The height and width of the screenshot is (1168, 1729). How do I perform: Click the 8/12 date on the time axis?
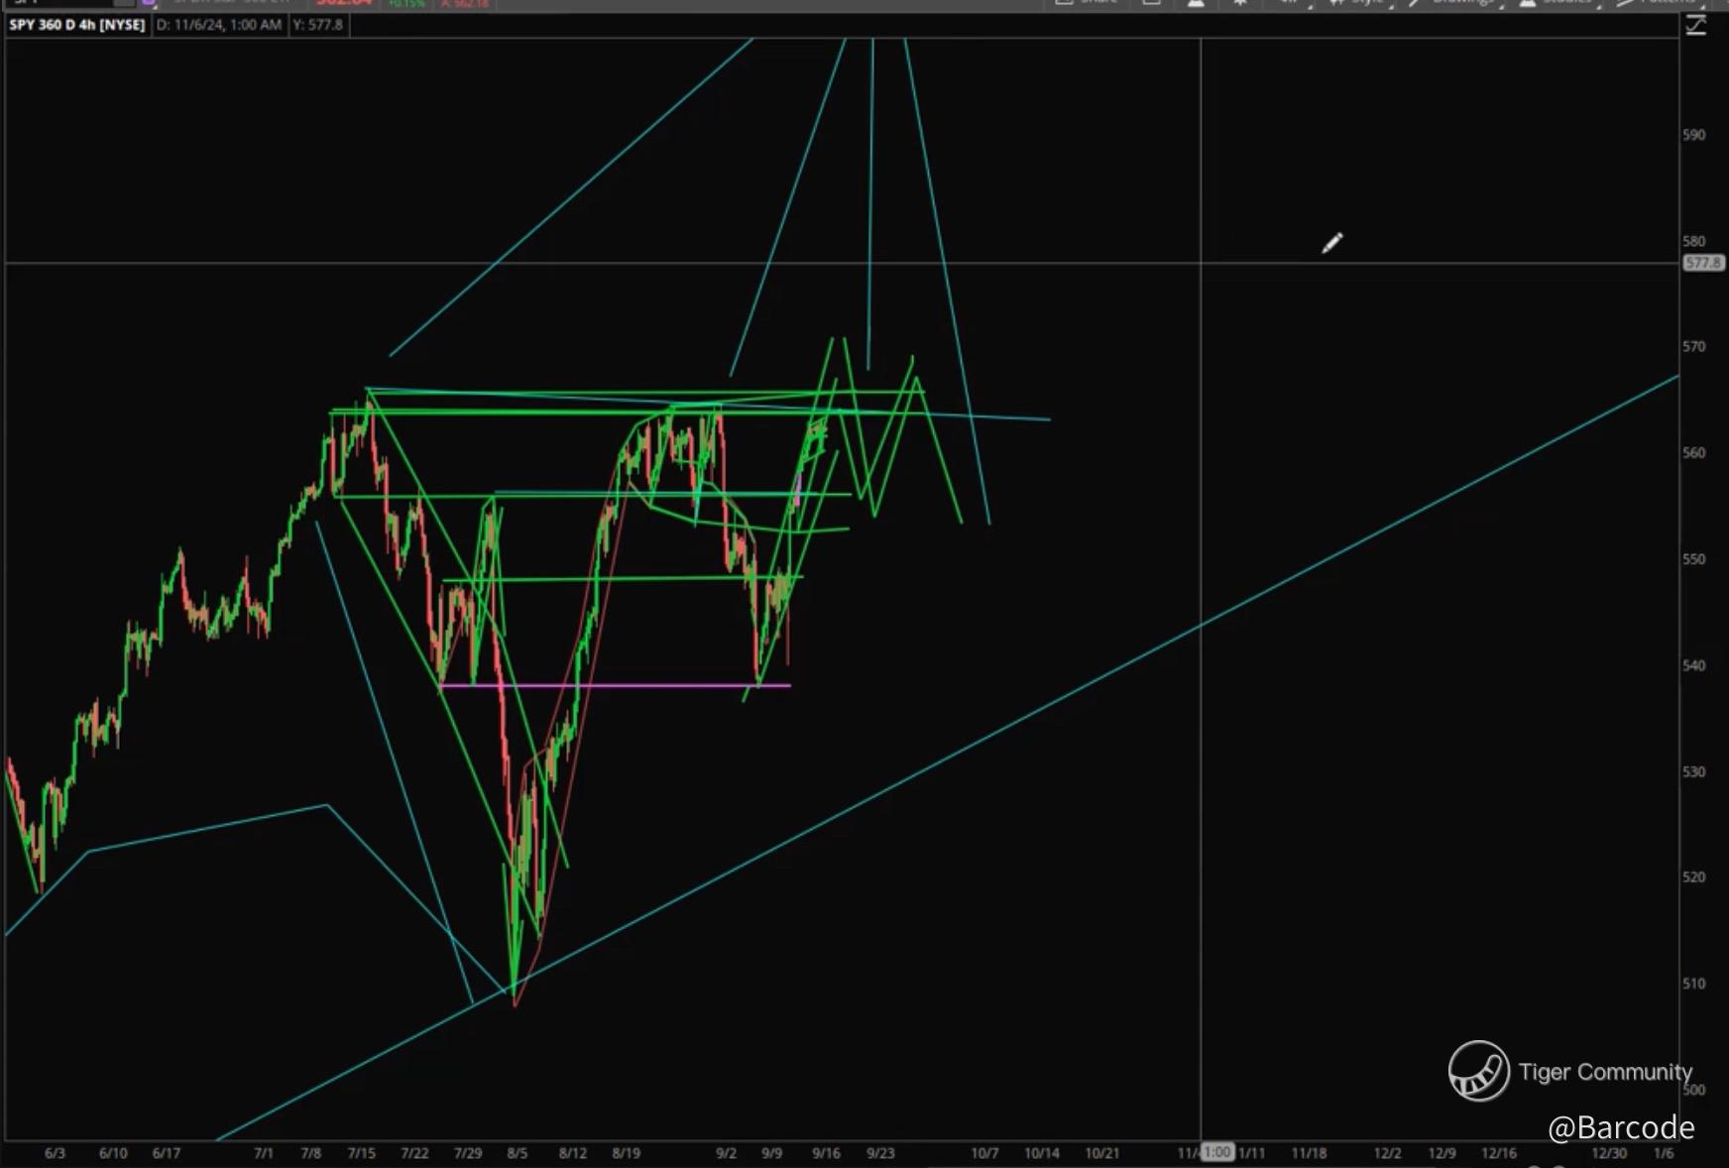(x=573, y=1153)
